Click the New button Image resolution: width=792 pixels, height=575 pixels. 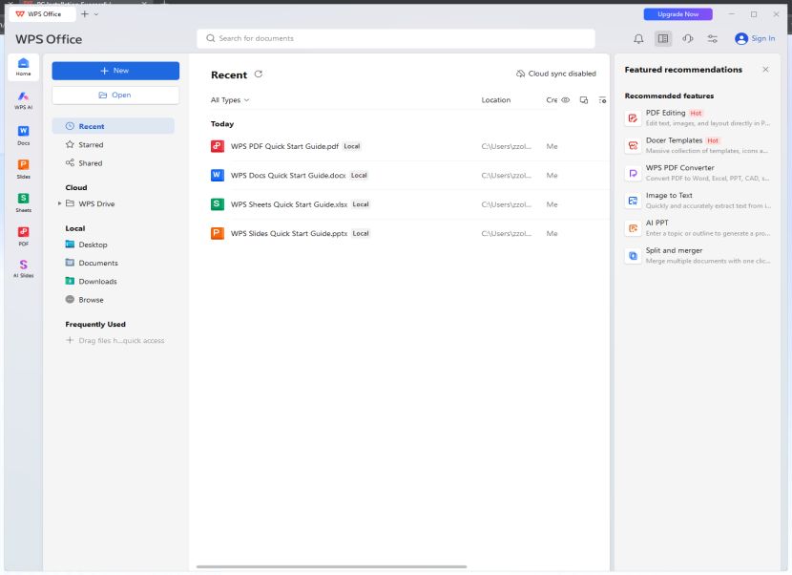(115, 71)
